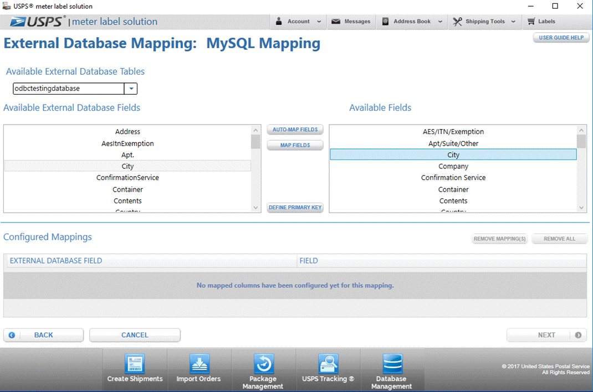Click the Next arrow icon

[578, 335]
